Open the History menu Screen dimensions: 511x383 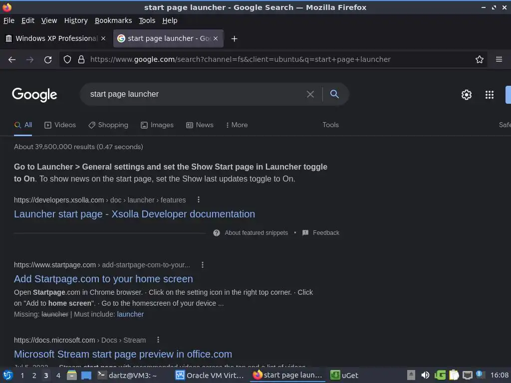coord(76,20)
